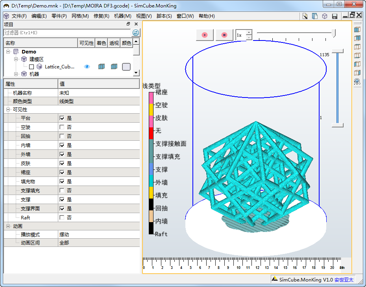
Task: Collapse the 机器 tree node
Action: tap(16, 74)
